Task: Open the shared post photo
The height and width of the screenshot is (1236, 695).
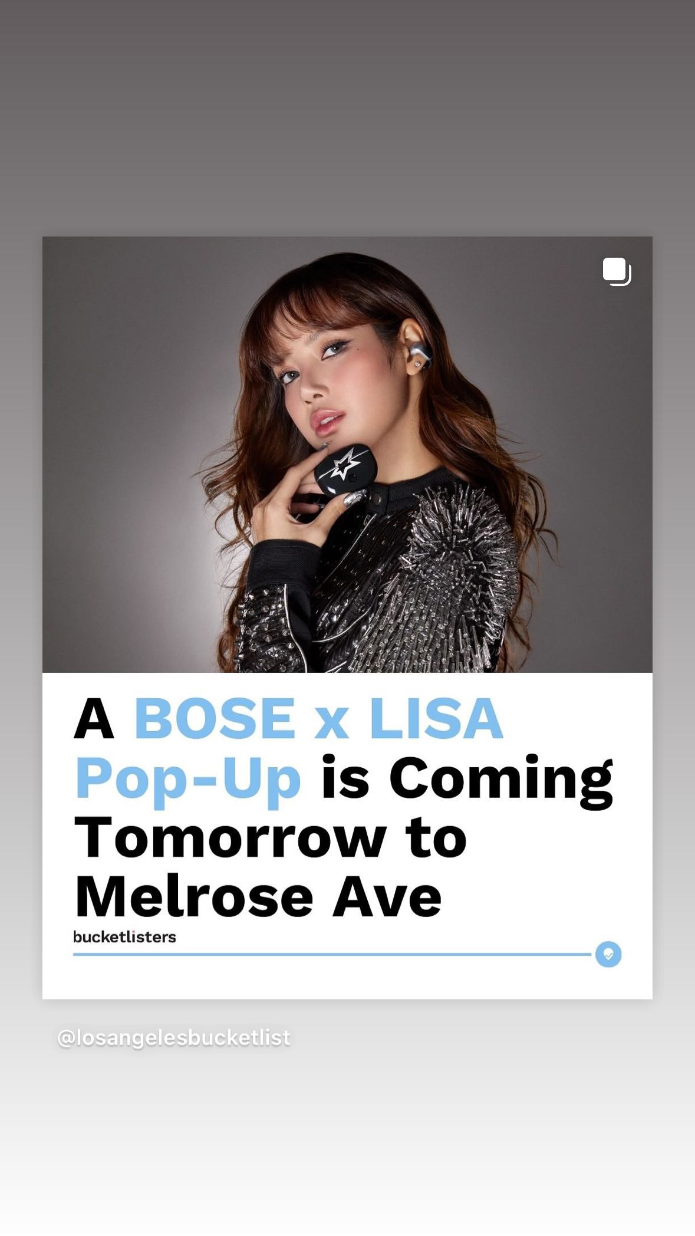Action: (347, 454)
